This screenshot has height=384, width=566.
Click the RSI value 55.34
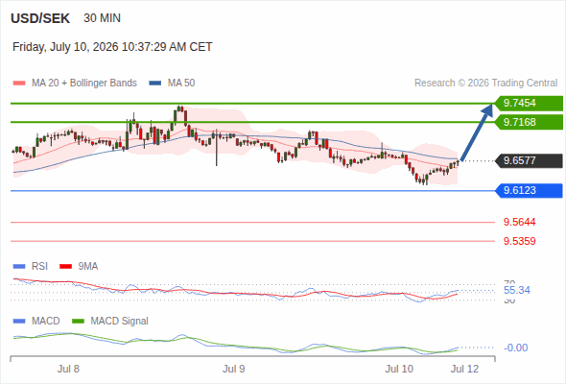517,290
